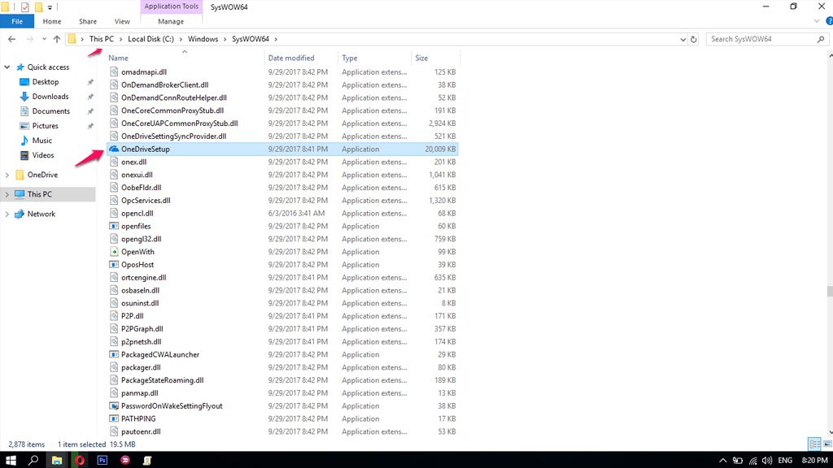Collapse the Quick access tree node
Viewport: 833px width, 468px height.
(7, 67)
